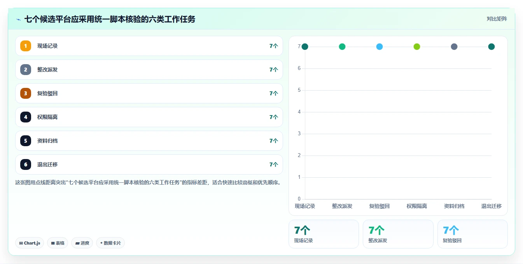Click the 现场记录 x-axis label
This screenshot has width=523, height=264.
305,206
